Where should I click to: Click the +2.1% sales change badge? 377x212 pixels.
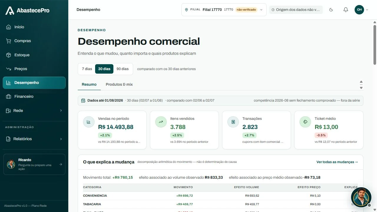coord(105,135)
